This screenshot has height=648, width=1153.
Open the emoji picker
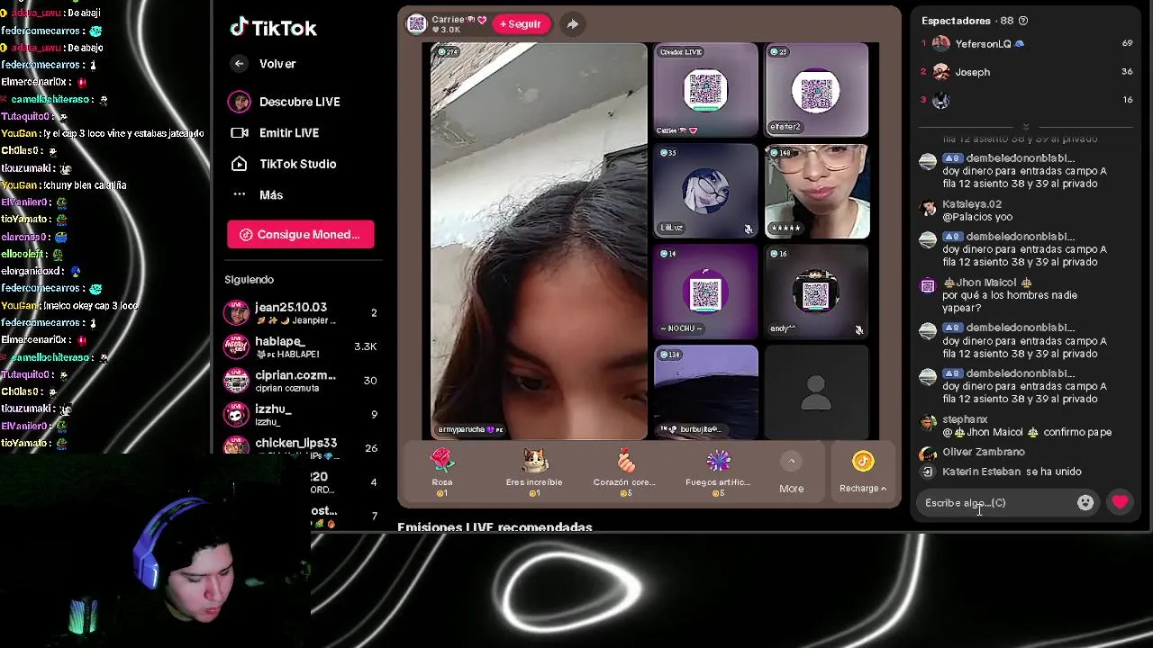coord(1085,503)
